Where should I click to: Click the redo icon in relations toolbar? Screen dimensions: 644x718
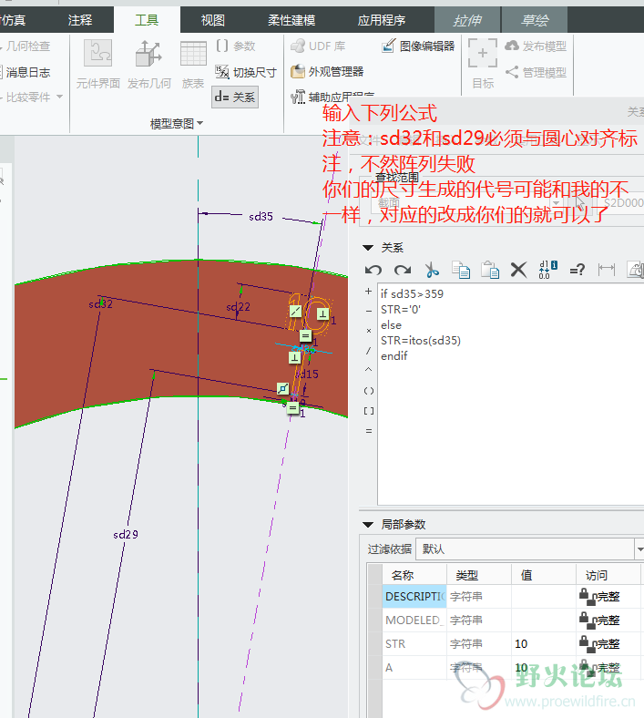coord(403,271)
